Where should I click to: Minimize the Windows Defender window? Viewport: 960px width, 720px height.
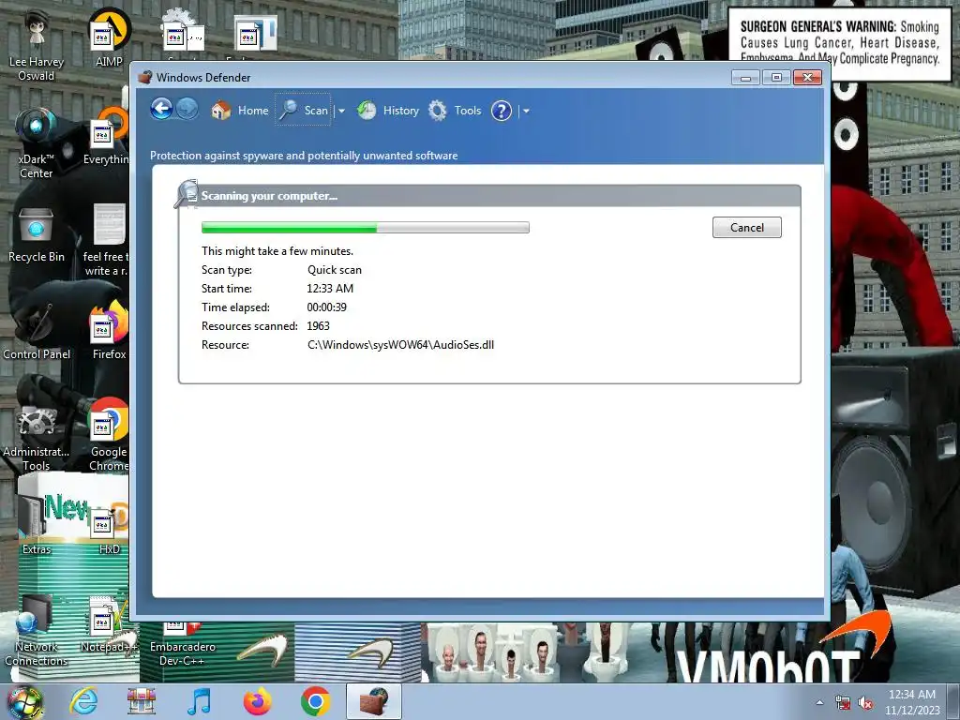tap(745, 78)
